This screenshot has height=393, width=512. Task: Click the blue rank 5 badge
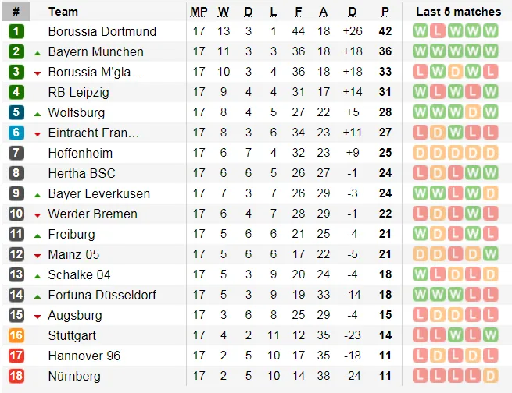pyautogui.click(x=16, y=112)
